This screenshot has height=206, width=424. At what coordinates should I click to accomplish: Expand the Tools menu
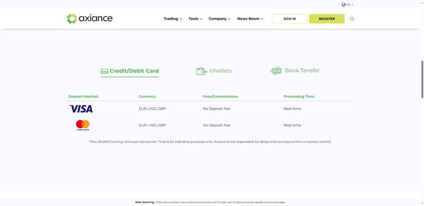[195, 19]
